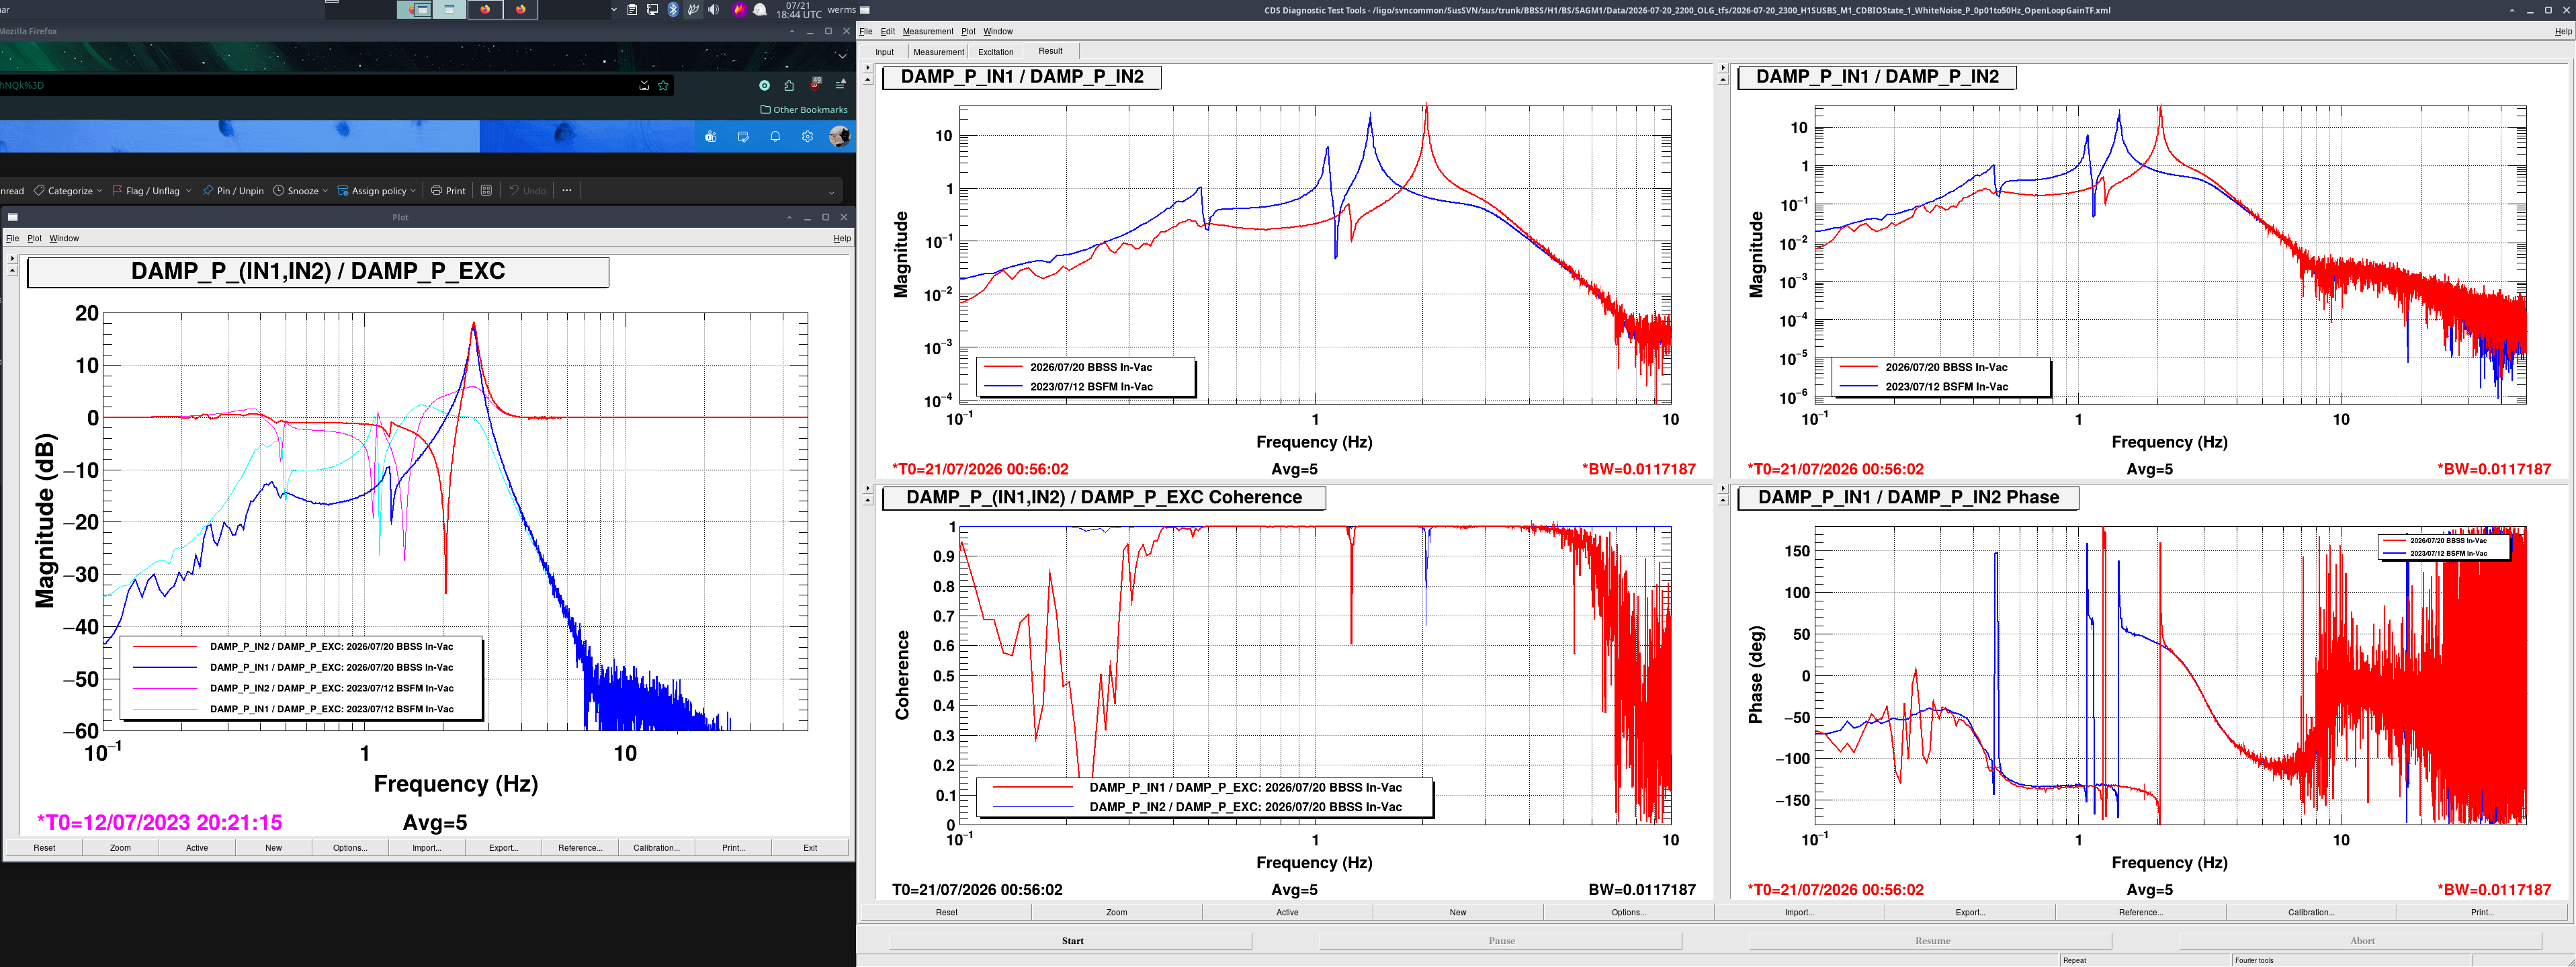
Task: Expand the options arrow beside the top-left DAMP_P_IN1 plot
Action: (x=867, y=68)
